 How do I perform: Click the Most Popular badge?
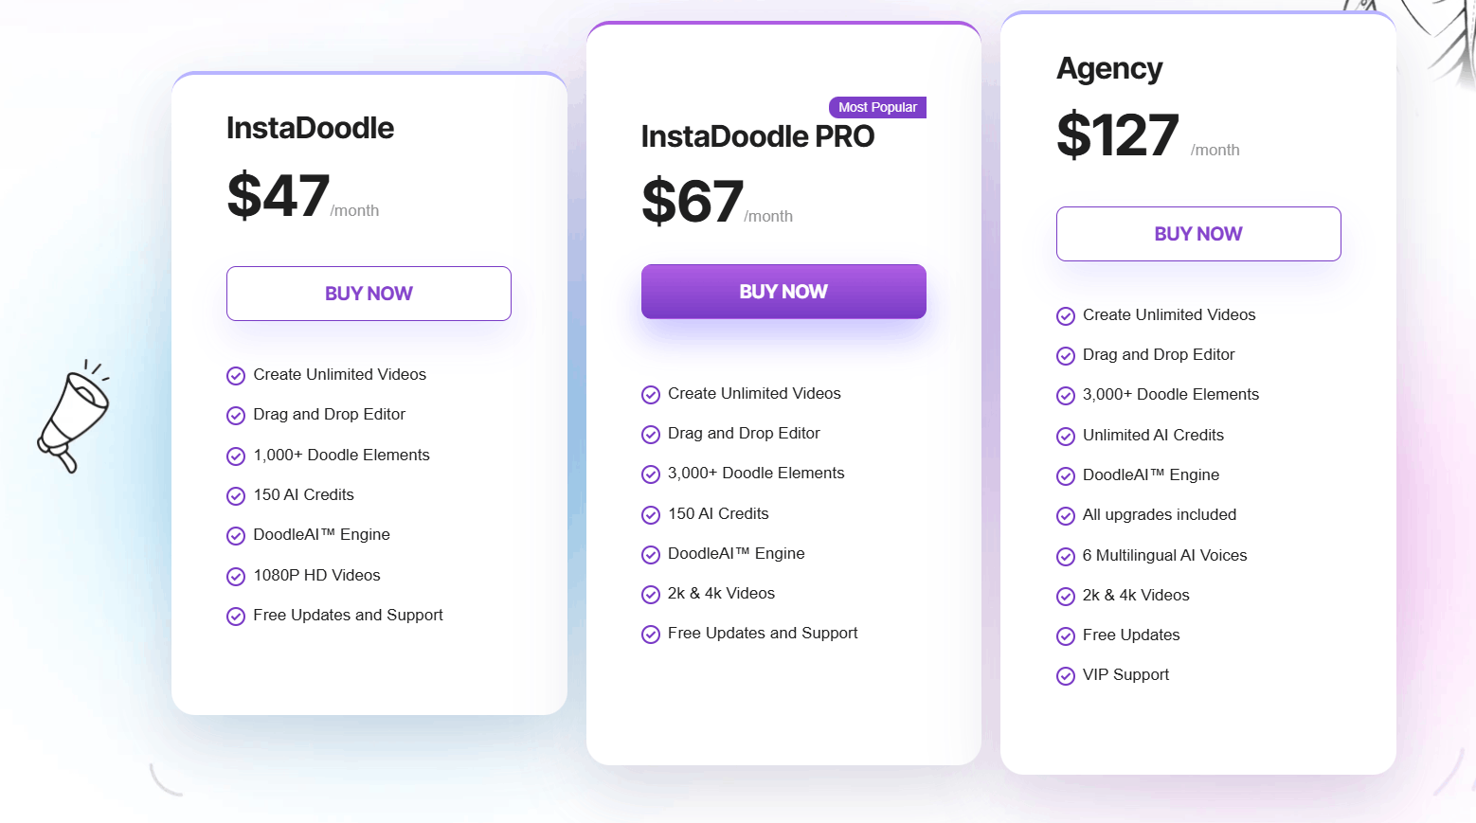tap(877, 108)
